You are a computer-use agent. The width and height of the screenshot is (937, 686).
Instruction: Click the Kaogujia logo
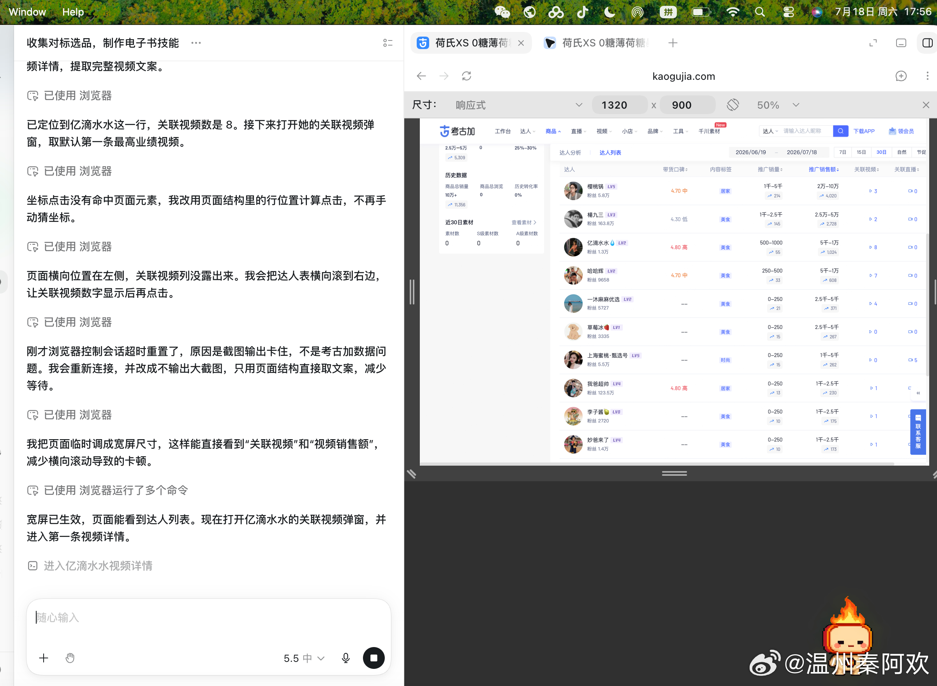[x=457, y=131]
